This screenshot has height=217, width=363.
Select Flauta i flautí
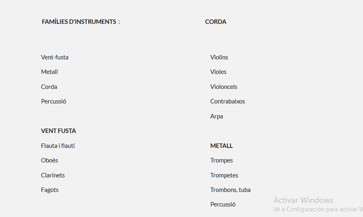click(x=58, y=146)
